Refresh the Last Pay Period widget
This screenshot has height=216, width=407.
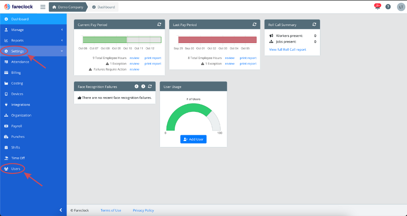click(x=254, y=24)
